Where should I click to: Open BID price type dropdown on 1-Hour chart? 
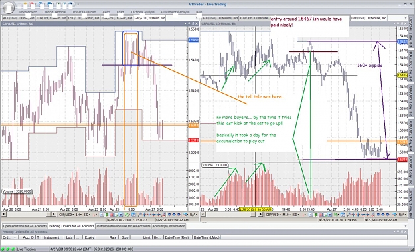87,214
